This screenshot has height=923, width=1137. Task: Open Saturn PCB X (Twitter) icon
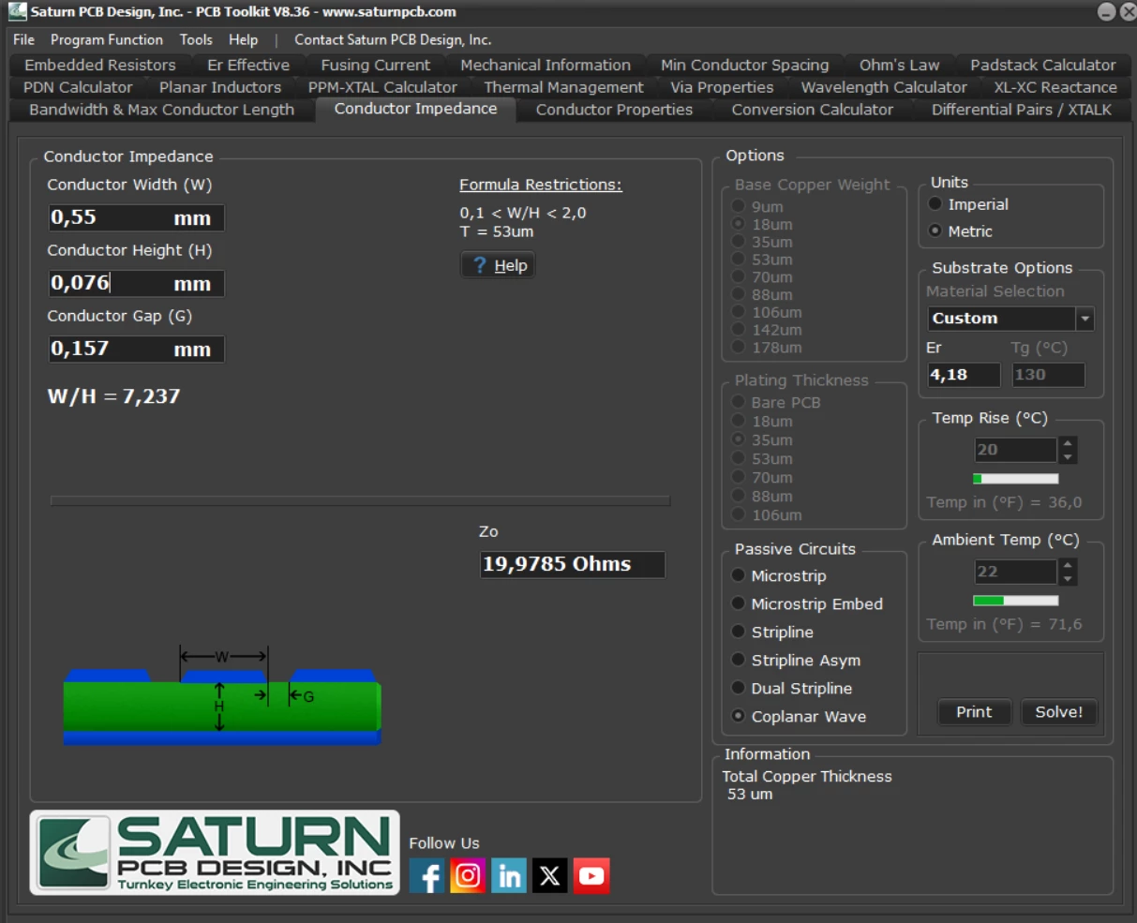pos(550,876)
